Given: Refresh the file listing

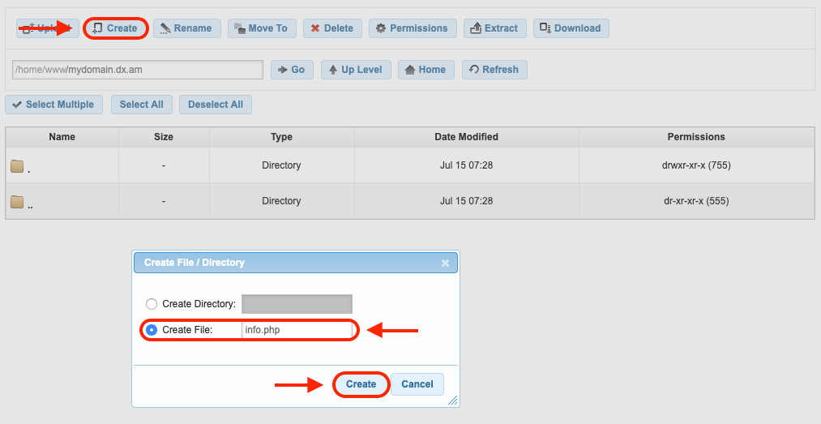Looking at the screenshot, I should coord(494,70).
